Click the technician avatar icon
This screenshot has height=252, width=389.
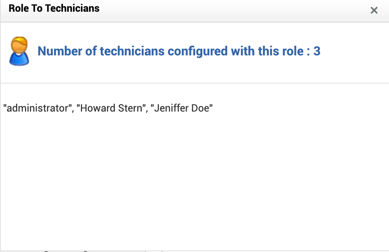click(19, 51)
